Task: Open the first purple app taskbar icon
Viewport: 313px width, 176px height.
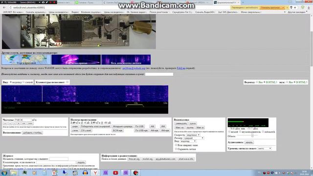Action: 106,173
